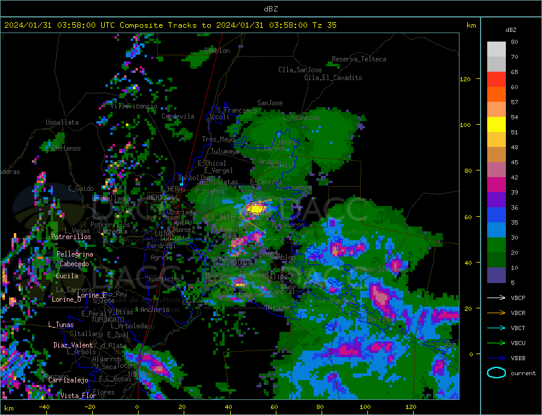Click the yellow storm core near Porteñas
542x415 pixels.
tap(257, 209)
